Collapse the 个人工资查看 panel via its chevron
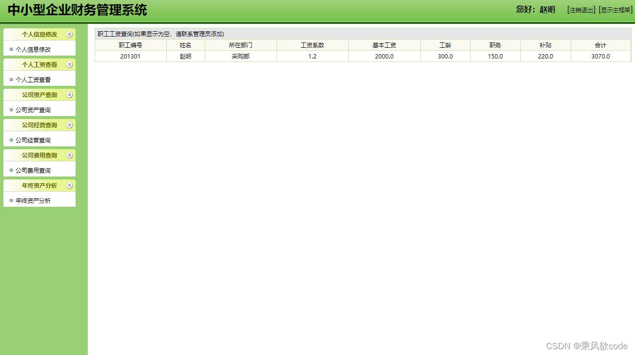This screenshot has width=635, height=355. coord(70,64)
